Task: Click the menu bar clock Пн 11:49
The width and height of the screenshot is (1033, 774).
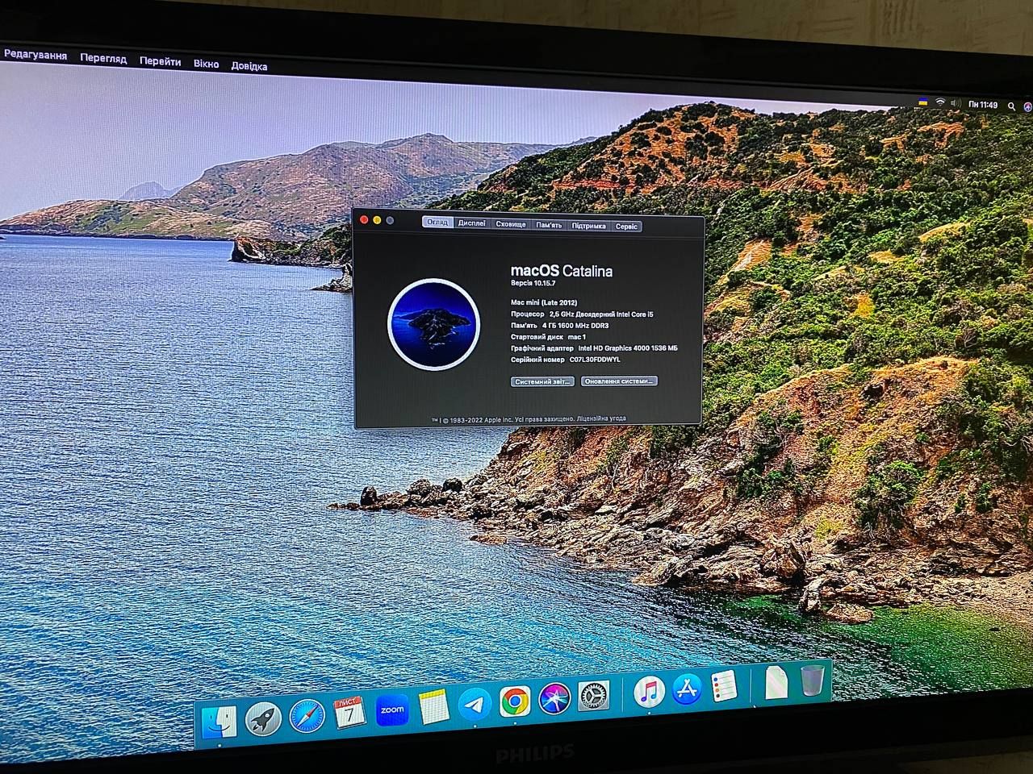Action: pos(983,105)
